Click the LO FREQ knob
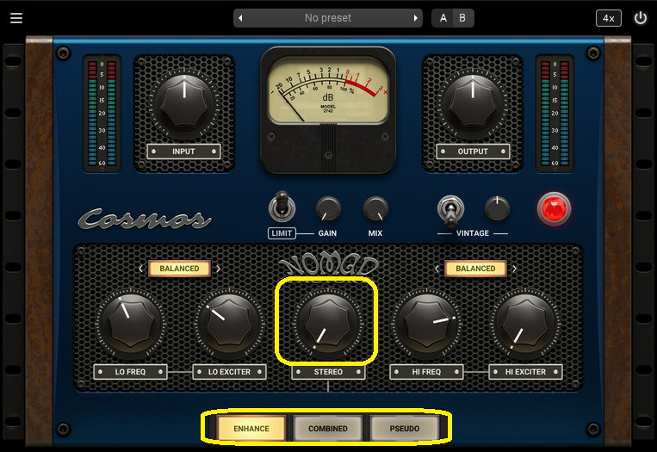Viewport: 657px width, 452px height. 131,323
